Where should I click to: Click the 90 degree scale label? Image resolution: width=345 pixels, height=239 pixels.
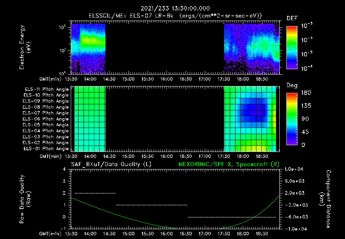pyautogui.click(x=305, y=119)
